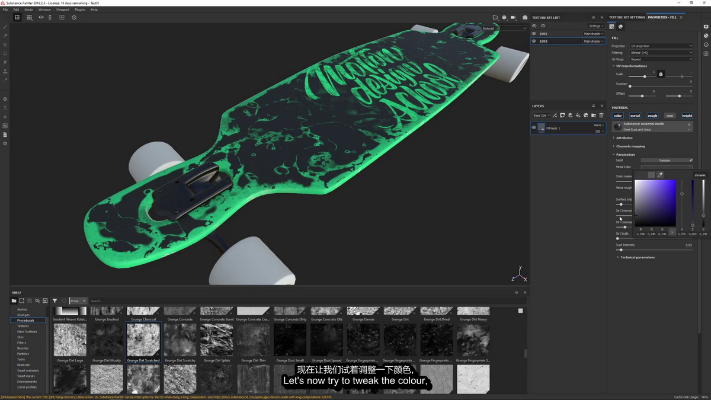Select the Smudge tool

(x=5, y=62)
